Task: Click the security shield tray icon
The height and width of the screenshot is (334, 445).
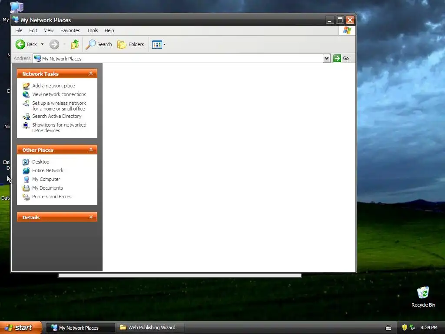Action: (x=405, y=327)
